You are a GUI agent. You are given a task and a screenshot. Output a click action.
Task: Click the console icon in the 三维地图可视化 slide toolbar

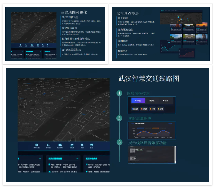[26, 45]
